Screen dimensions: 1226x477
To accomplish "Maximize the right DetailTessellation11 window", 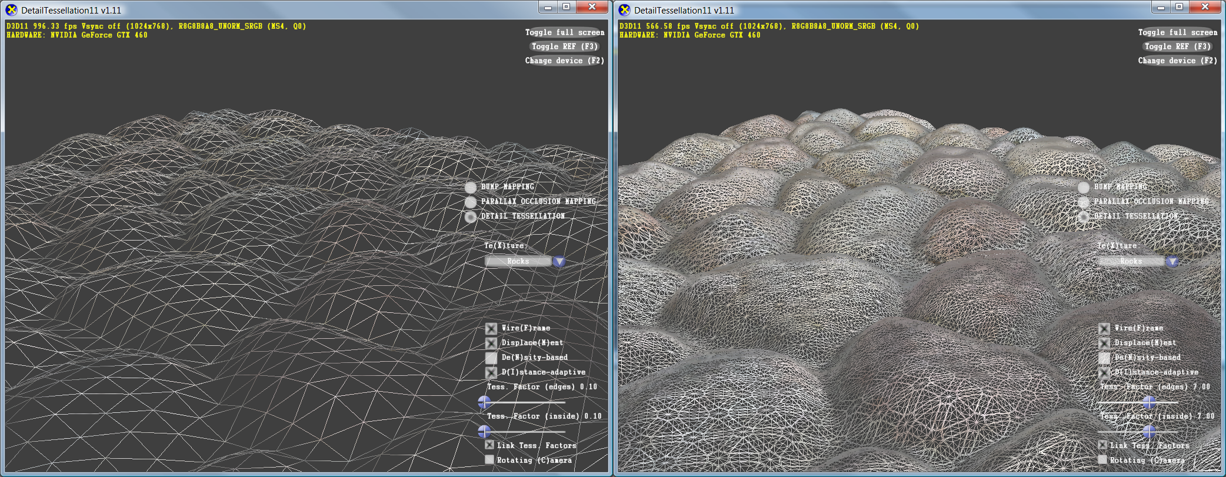I will 1179,7.
